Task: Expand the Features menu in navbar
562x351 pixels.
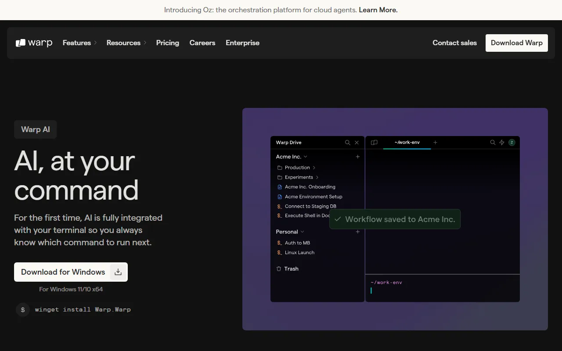Action: (79, 43)
